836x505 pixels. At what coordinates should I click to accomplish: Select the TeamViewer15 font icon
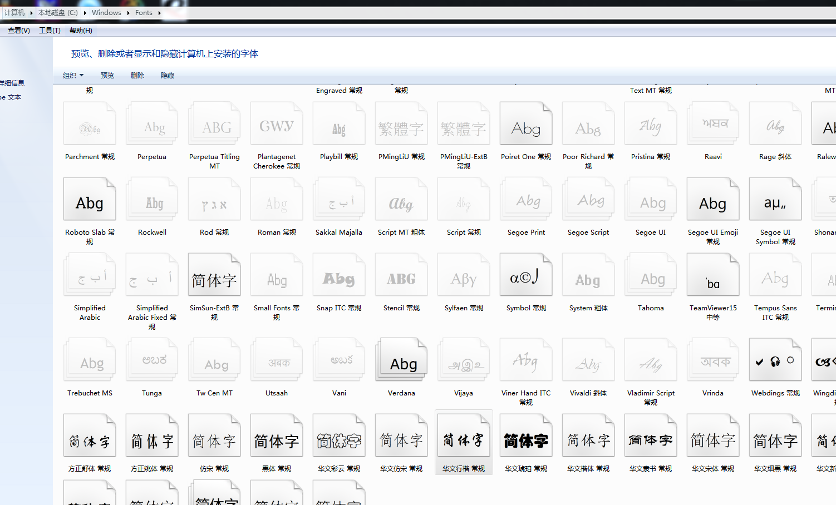[x=713, y=275]
